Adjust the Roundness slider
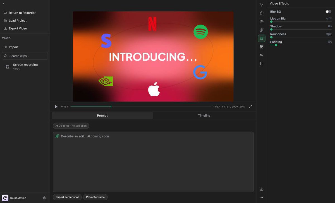This screenshot has width=335, height=203. [301, 37]
